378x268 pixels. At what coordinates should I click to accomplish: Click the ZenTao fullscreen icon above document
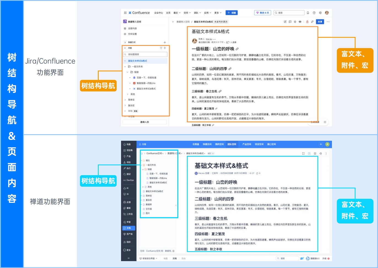303,153
